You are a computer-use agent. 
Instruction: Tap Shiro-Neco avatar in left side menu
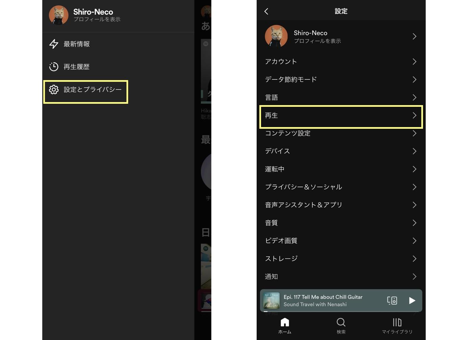pyautogui.click(x=58, y=15)
